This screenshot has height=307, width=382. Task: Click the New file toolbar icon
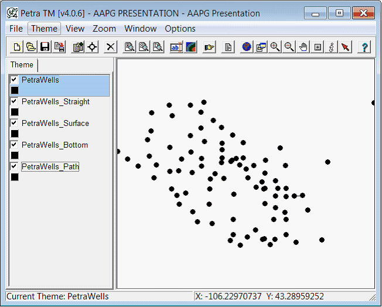17,47
